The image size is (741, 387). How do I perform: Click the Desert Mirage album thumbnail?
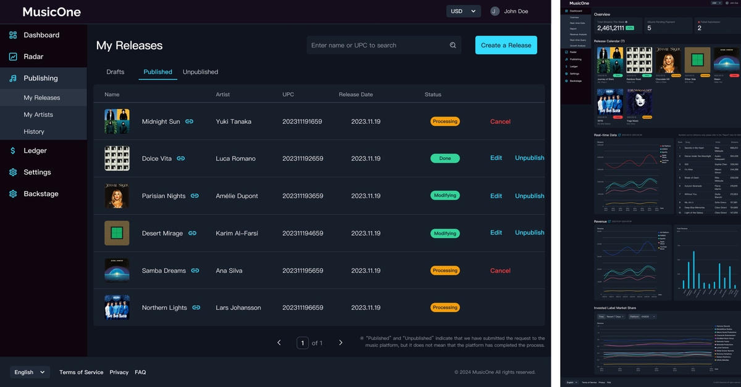(x=117, y=233)
